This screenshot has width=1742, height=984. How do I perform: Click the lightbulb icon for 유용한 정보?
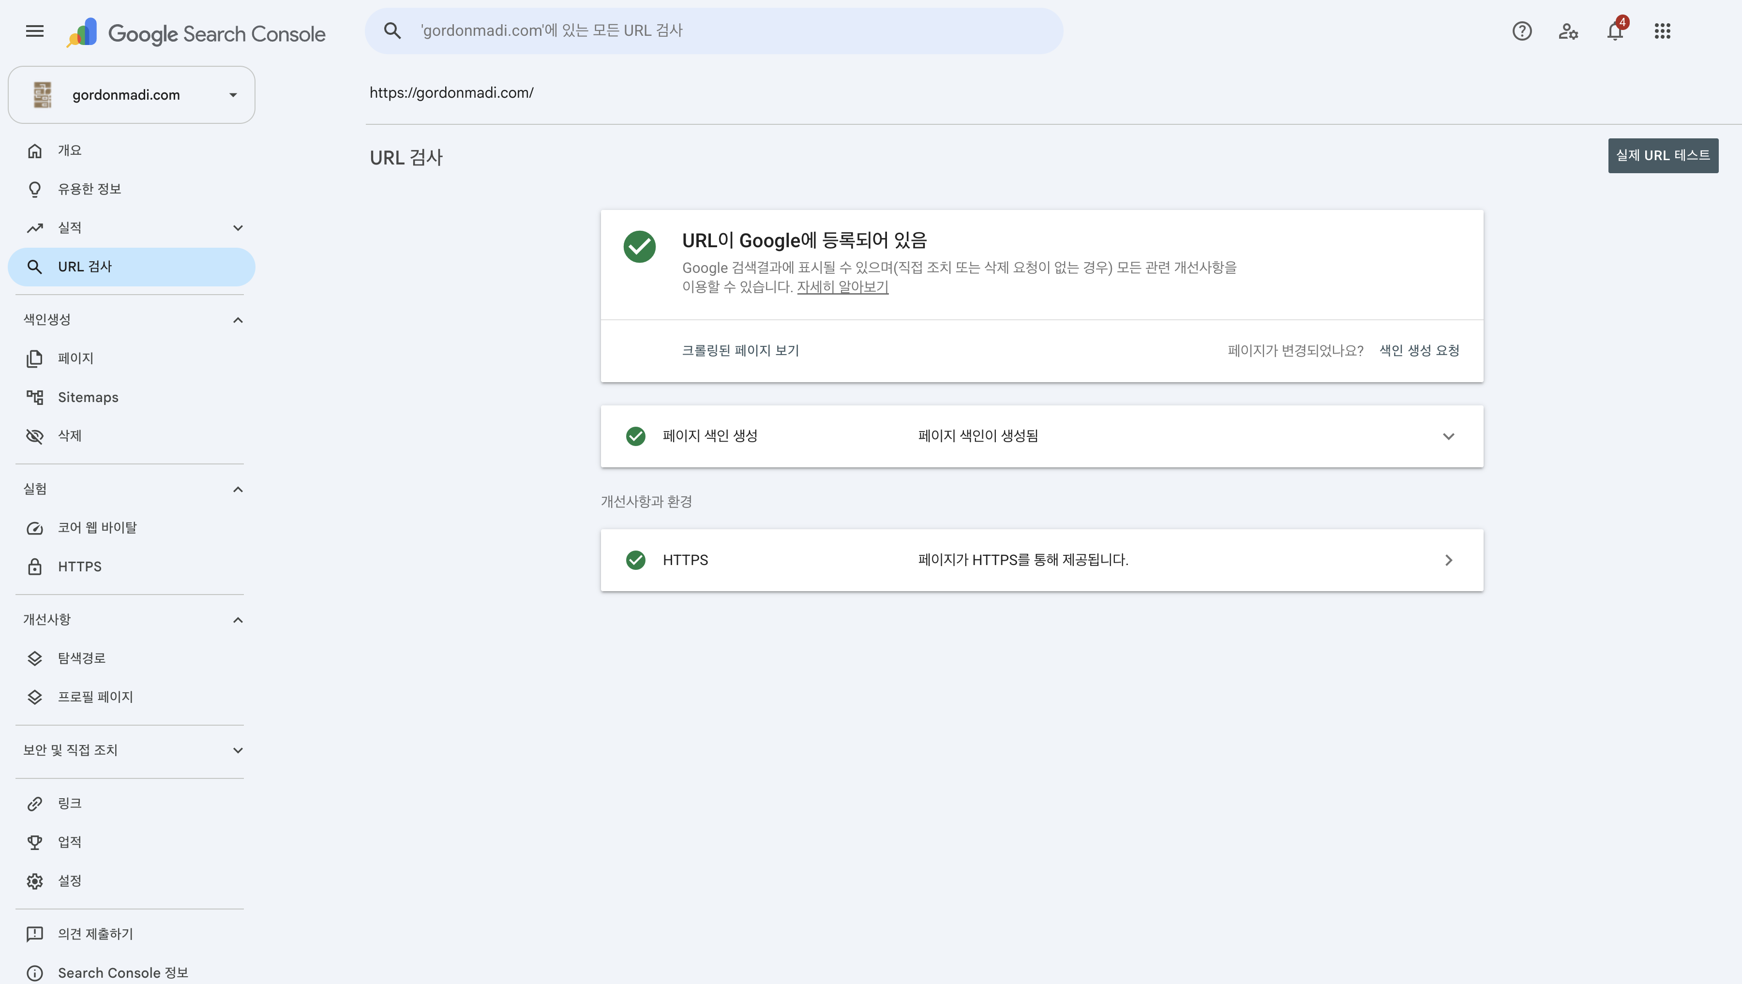34,189
